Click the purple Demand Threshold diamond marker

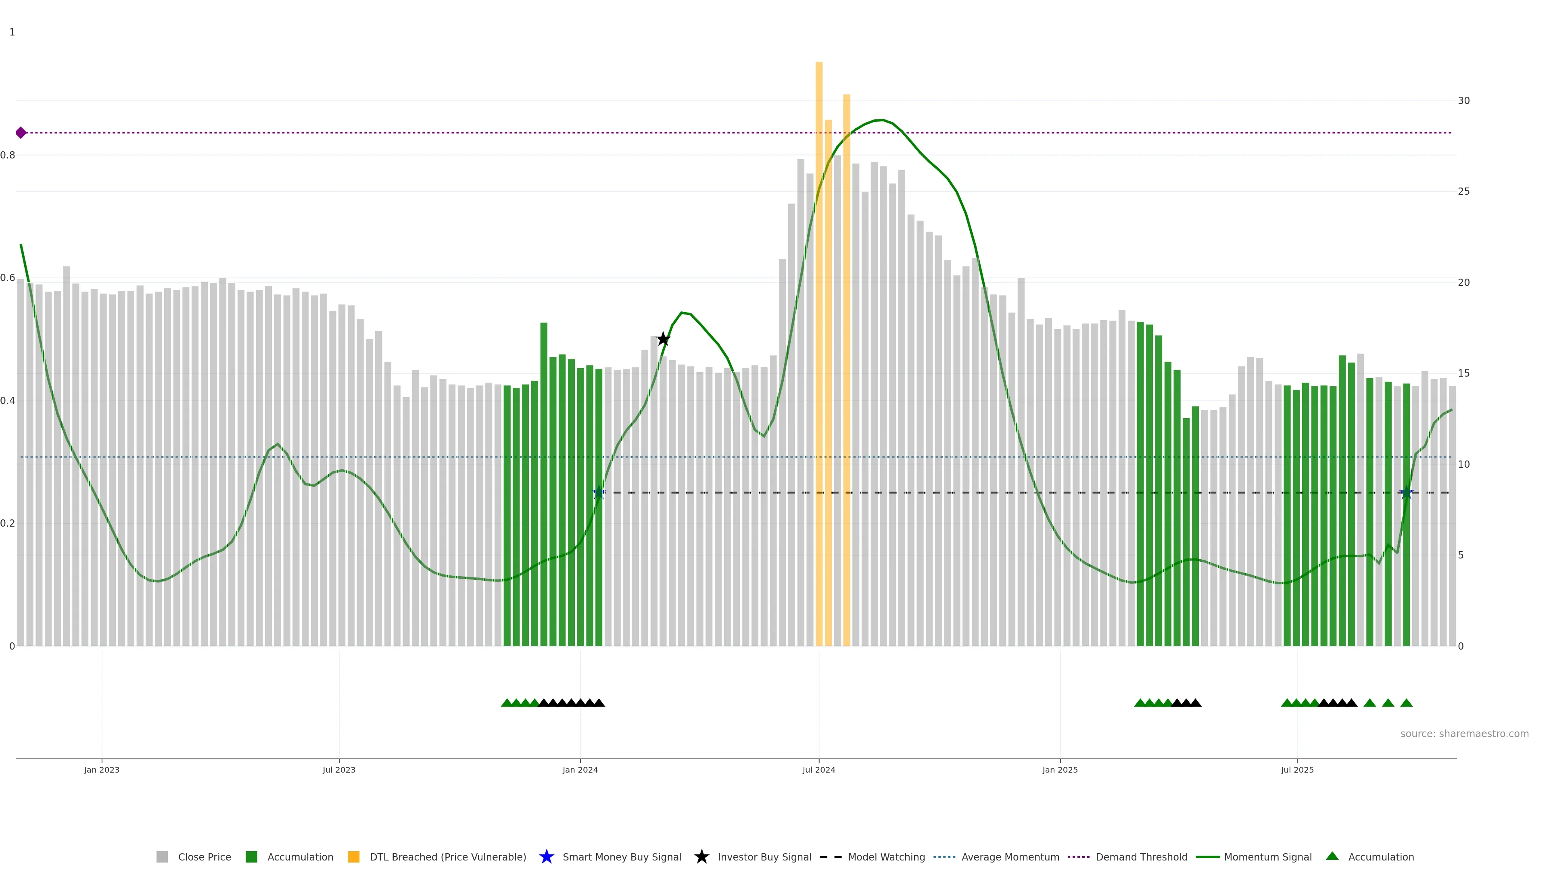pyautogui.click(x=21, y=133)
